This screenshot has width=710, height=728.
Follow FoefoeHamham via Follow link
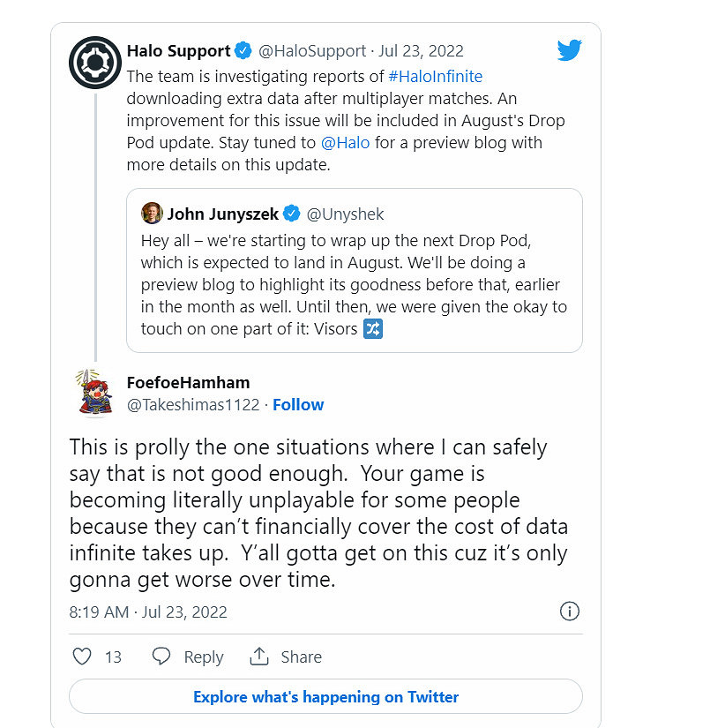(x=298, y=405)
